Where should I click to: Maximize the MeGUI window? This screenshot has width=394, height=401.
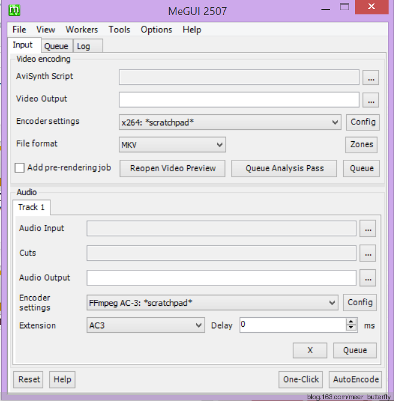click(x=344, y=7)
